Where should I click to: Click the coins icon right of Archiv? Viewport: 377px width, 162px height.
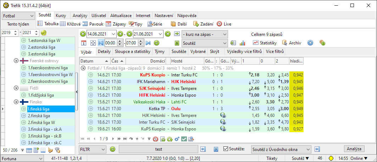[x=322, y=43]
